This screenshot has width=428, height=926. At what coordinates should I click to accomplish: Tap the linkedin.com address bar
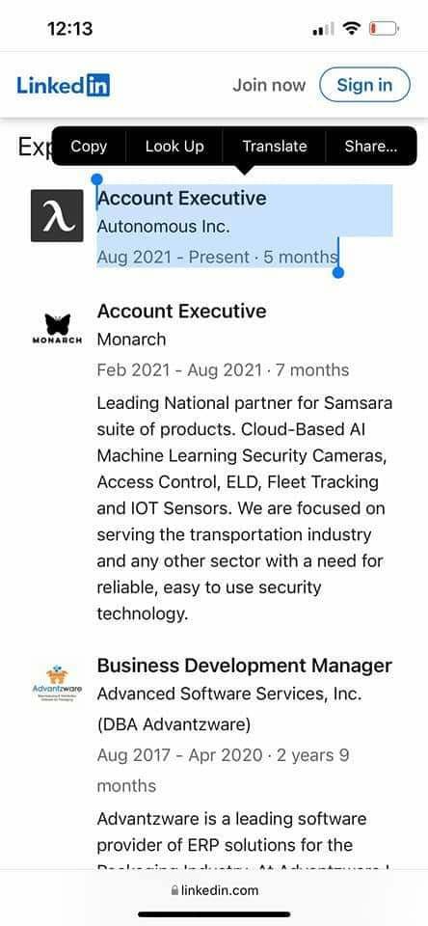(214, 890)
